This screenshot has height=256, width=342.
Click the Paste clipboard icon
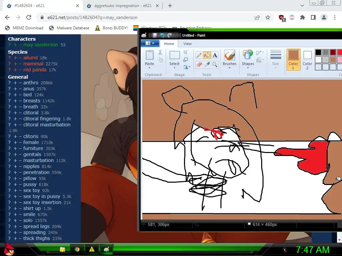[x=149, y=55]
